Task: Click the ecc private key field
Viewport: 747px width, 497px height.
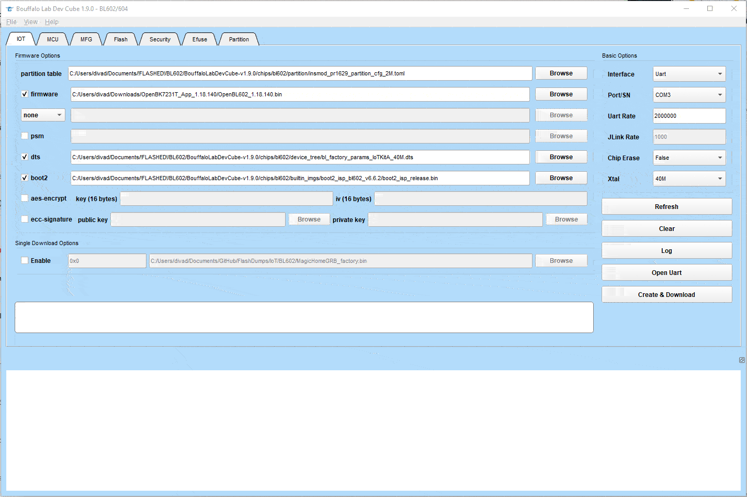Action: [455, 219]
